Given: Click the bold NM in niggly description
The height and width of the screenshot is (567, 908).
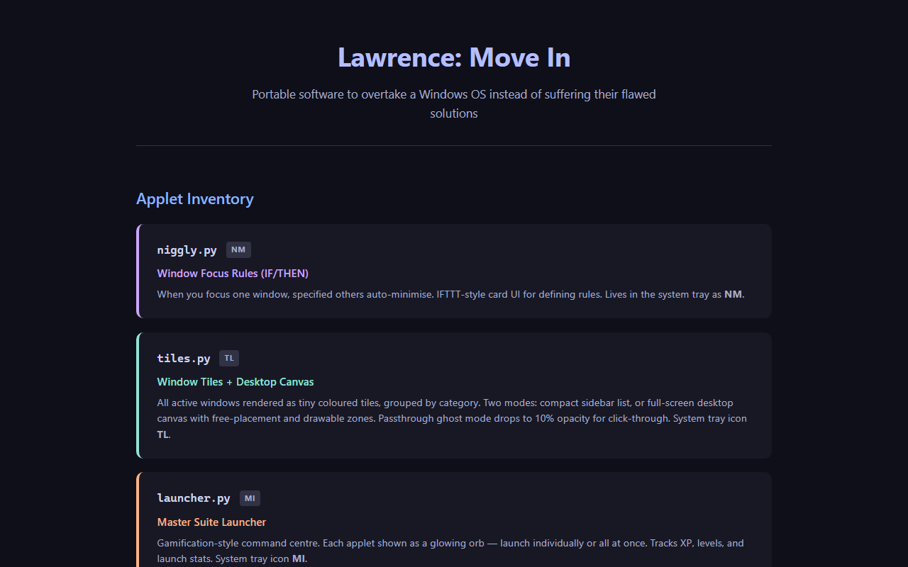Looking at the screenshot, I should [733, 294].
